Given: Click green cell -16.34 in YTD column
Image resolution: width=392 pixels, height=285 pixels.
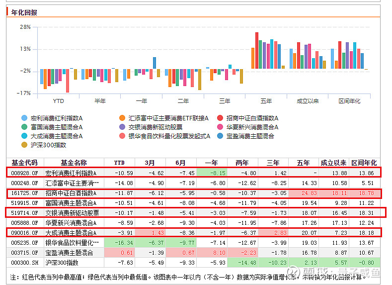Looking at the screenshot, I should [119, 243].
